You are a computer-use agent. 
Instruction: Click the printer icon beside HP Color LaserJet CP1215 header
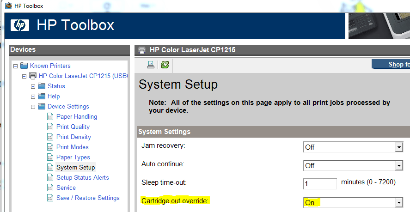point(142,50)
